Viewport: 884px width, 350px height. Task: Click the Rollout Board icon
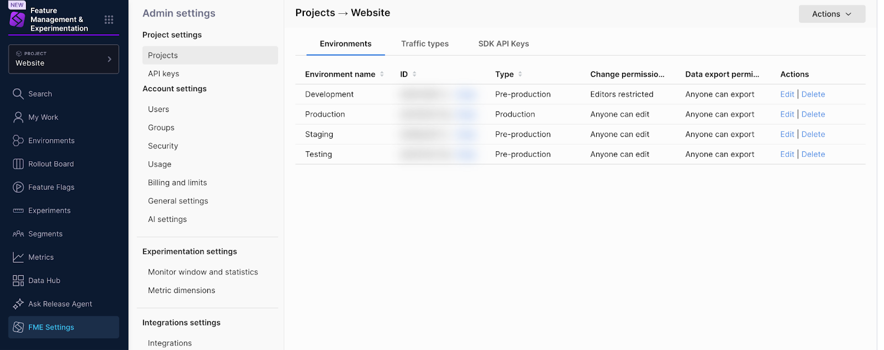18,164
